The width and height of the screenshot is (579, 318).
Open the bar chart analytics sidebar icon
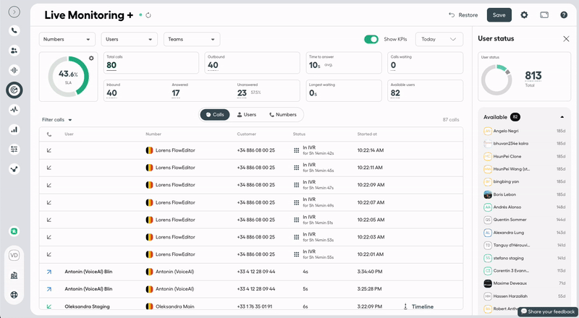pos(14,129)
